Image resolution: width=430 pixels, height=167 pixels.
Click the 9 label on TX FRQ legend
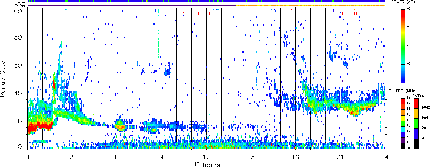click(x=409, y=148)
